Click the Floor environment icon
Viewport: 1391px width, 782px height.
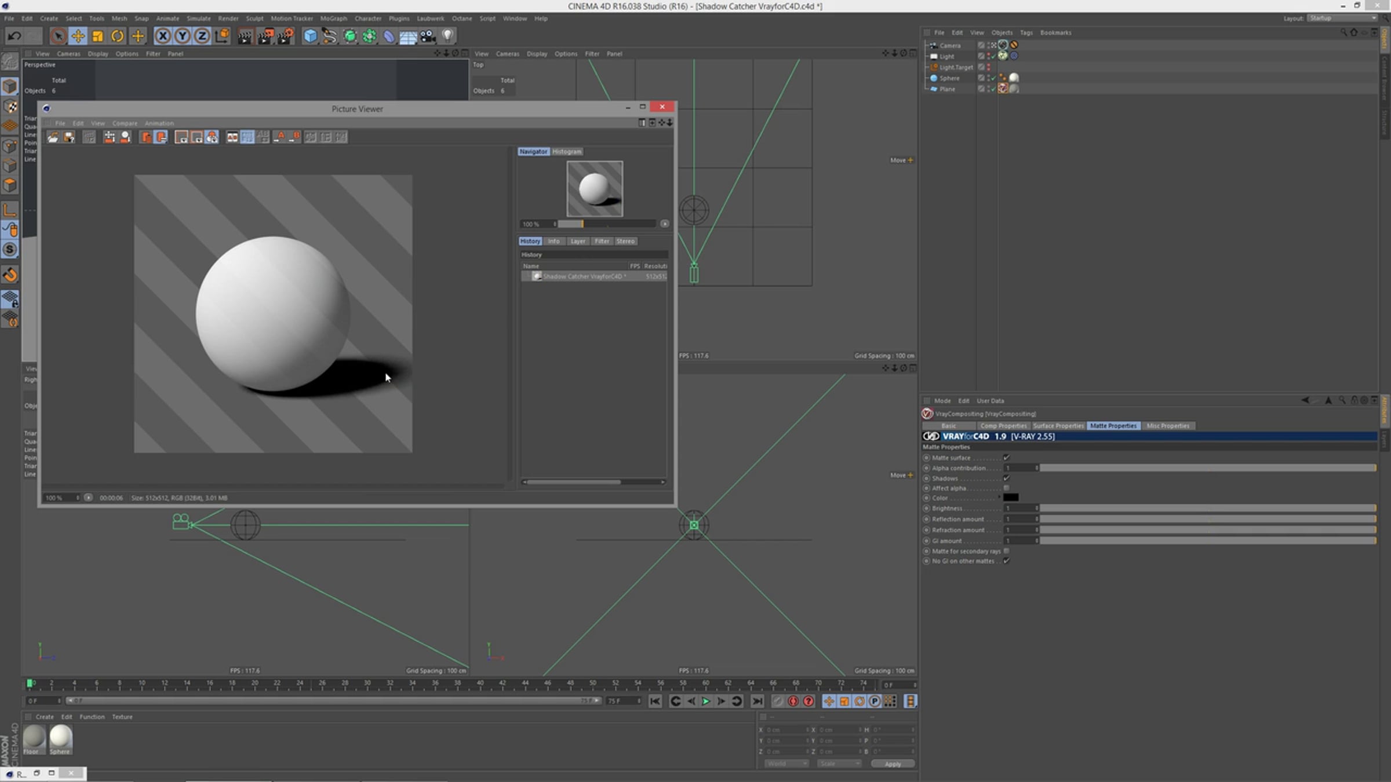tap(408, 36)
